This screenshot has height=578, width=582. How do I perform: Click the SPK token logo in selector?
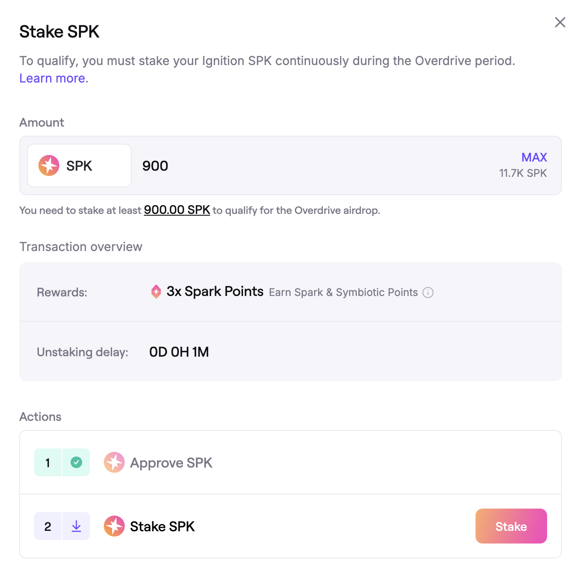pyautogui.click(x=49, y=165)
